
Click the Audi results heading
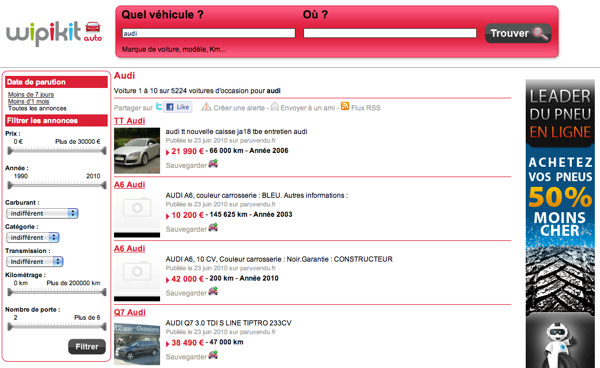(124, 76)
